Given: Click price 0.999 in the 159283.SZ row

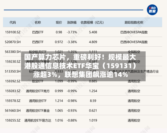Looking at the screenshot, I should [x=59, y=91].
